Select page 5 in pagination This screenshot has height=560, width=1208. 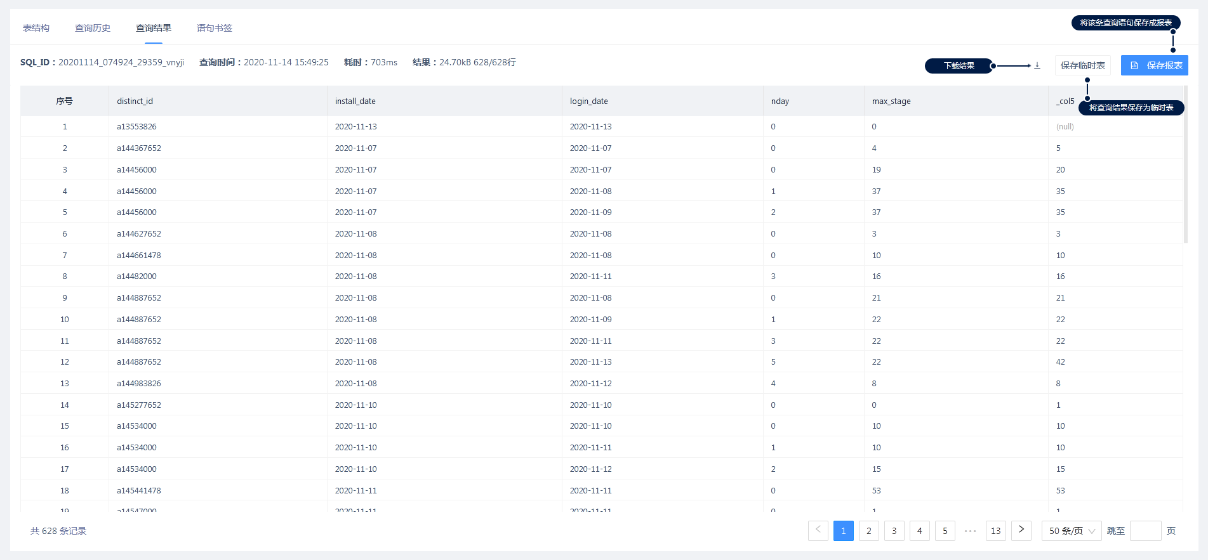point(945,531)
